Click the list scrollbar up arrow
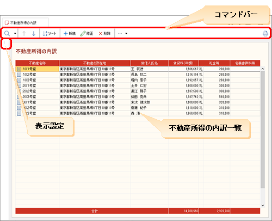Screen dimensions: 272x221 tap(263, 69)
